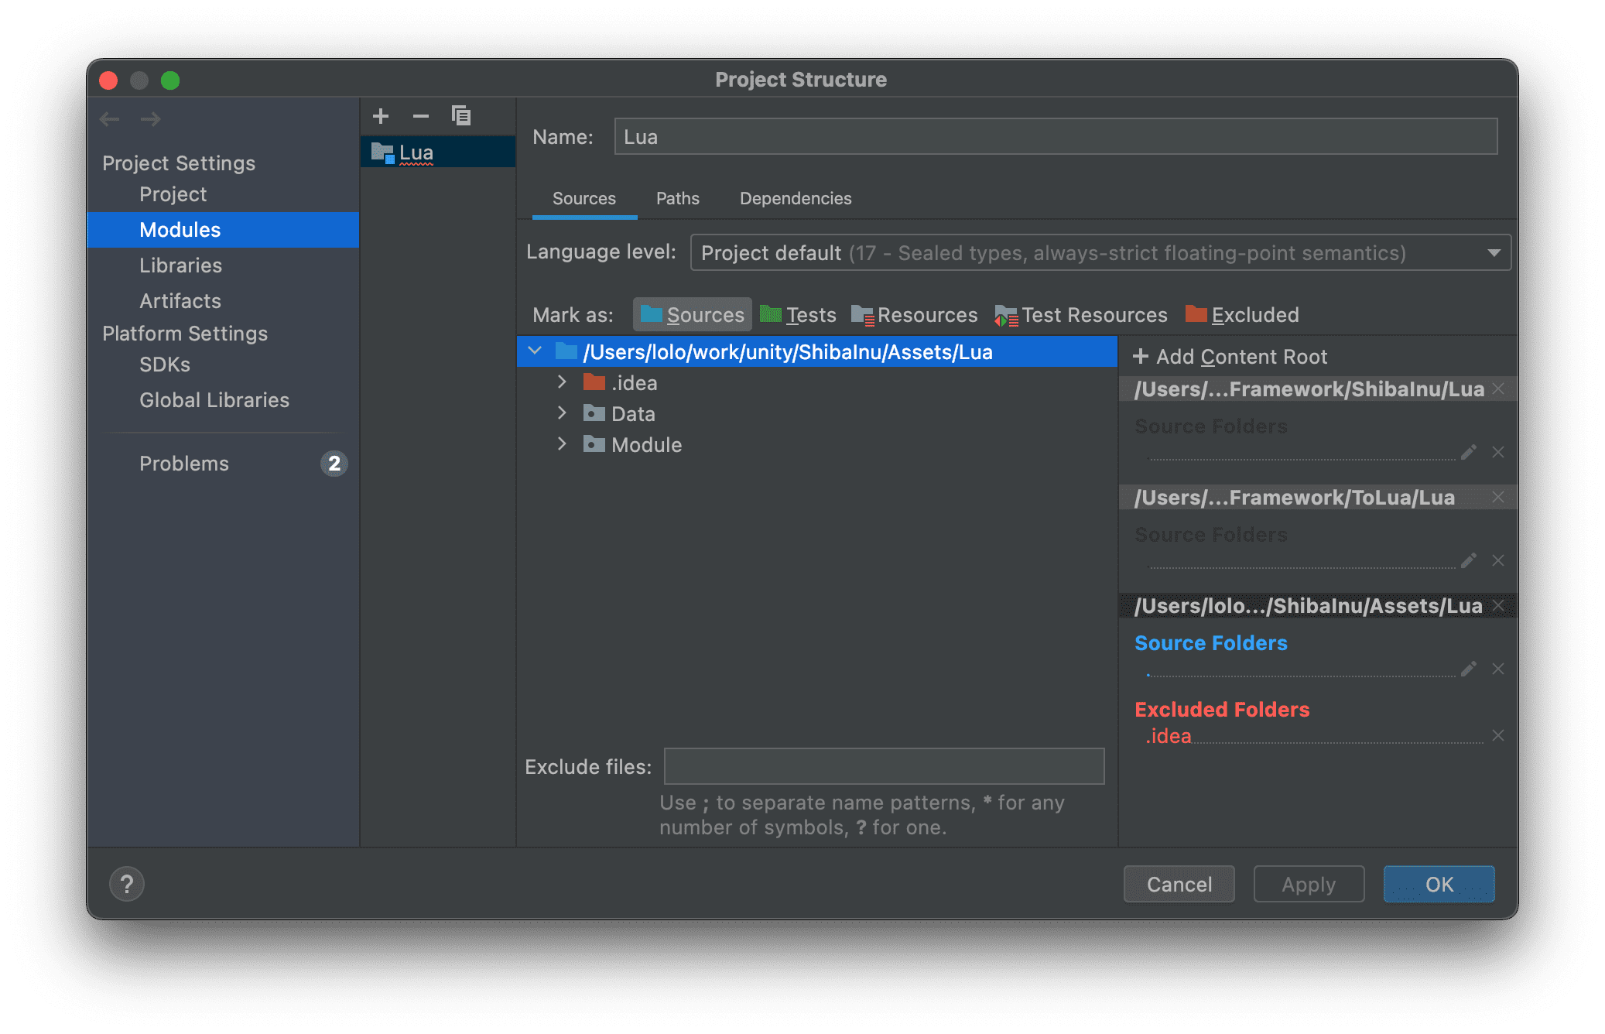
Task: Collapse the Assets/Lua root tree node
Action: click(x=535, y=351)
